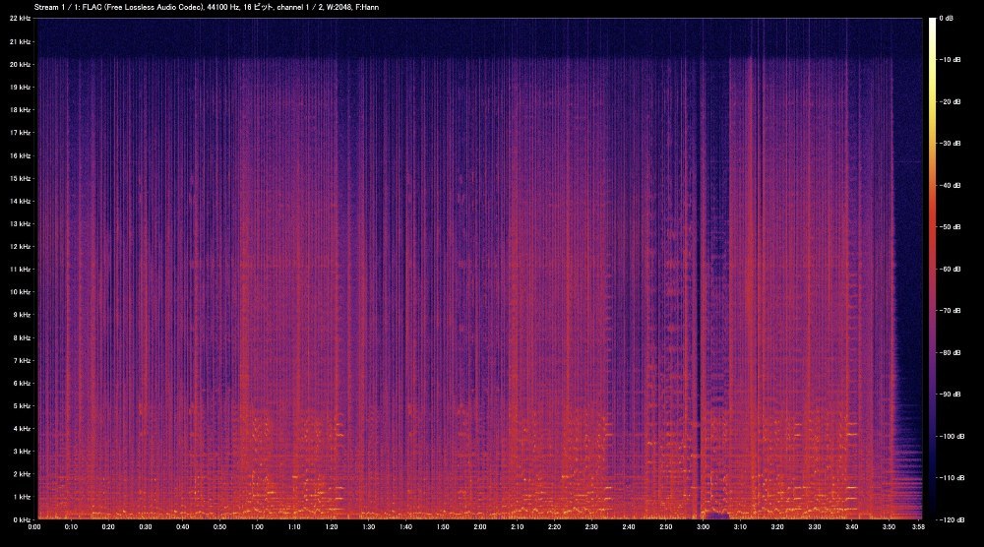Select the "0:20" time label
The height and width of the screenshot is (547, 984).
coord(108,527)
